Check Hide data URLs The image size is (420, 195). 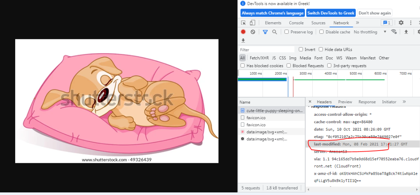point(321,49)
